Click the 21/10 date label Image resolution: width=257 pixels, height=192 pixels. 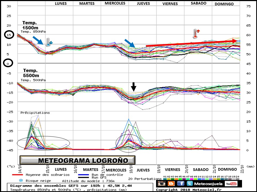click(214, 169)
